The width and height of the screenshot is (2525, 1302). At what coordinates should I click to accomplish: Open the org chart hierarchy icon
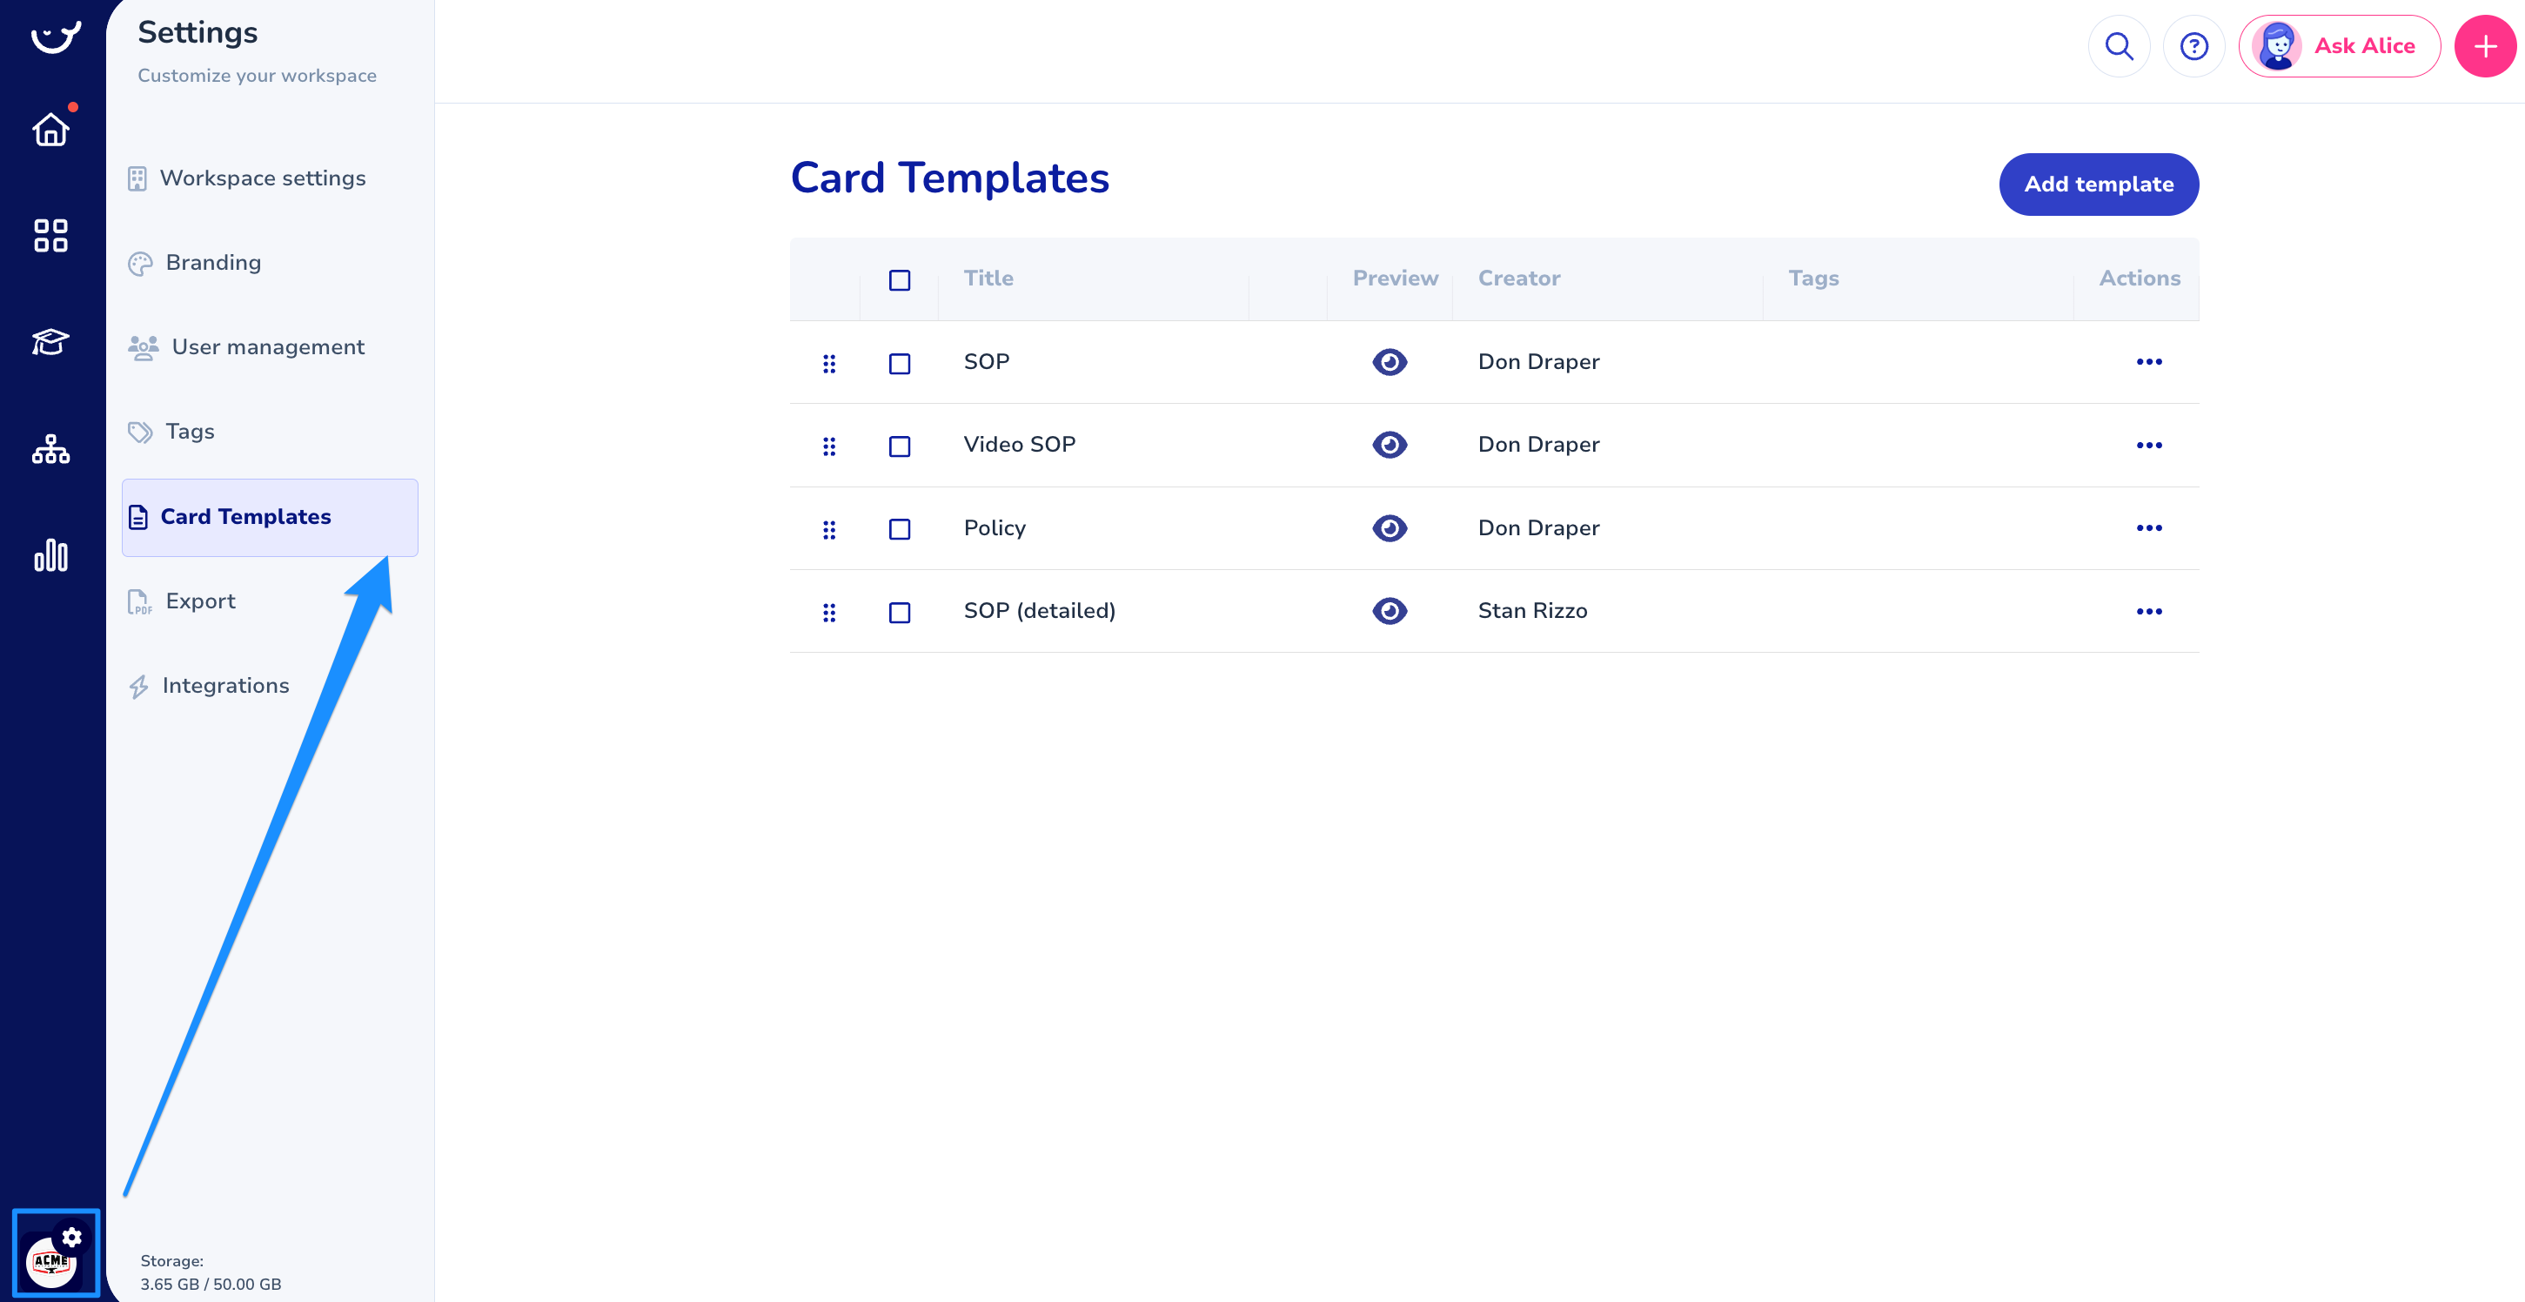point(51,449)
